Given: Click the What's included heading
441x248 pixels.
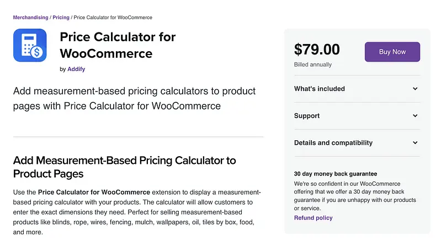Looking at the screenshot, I should coord(319,89).
